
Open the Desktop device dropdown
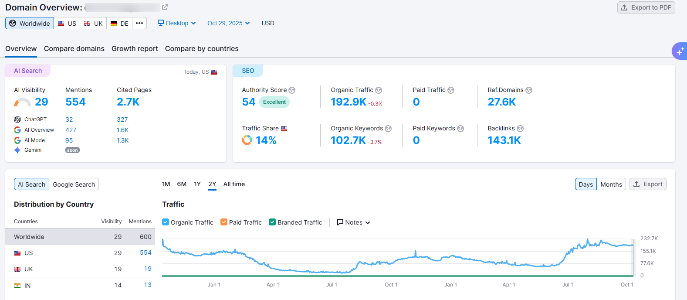(x=177, y=23)
